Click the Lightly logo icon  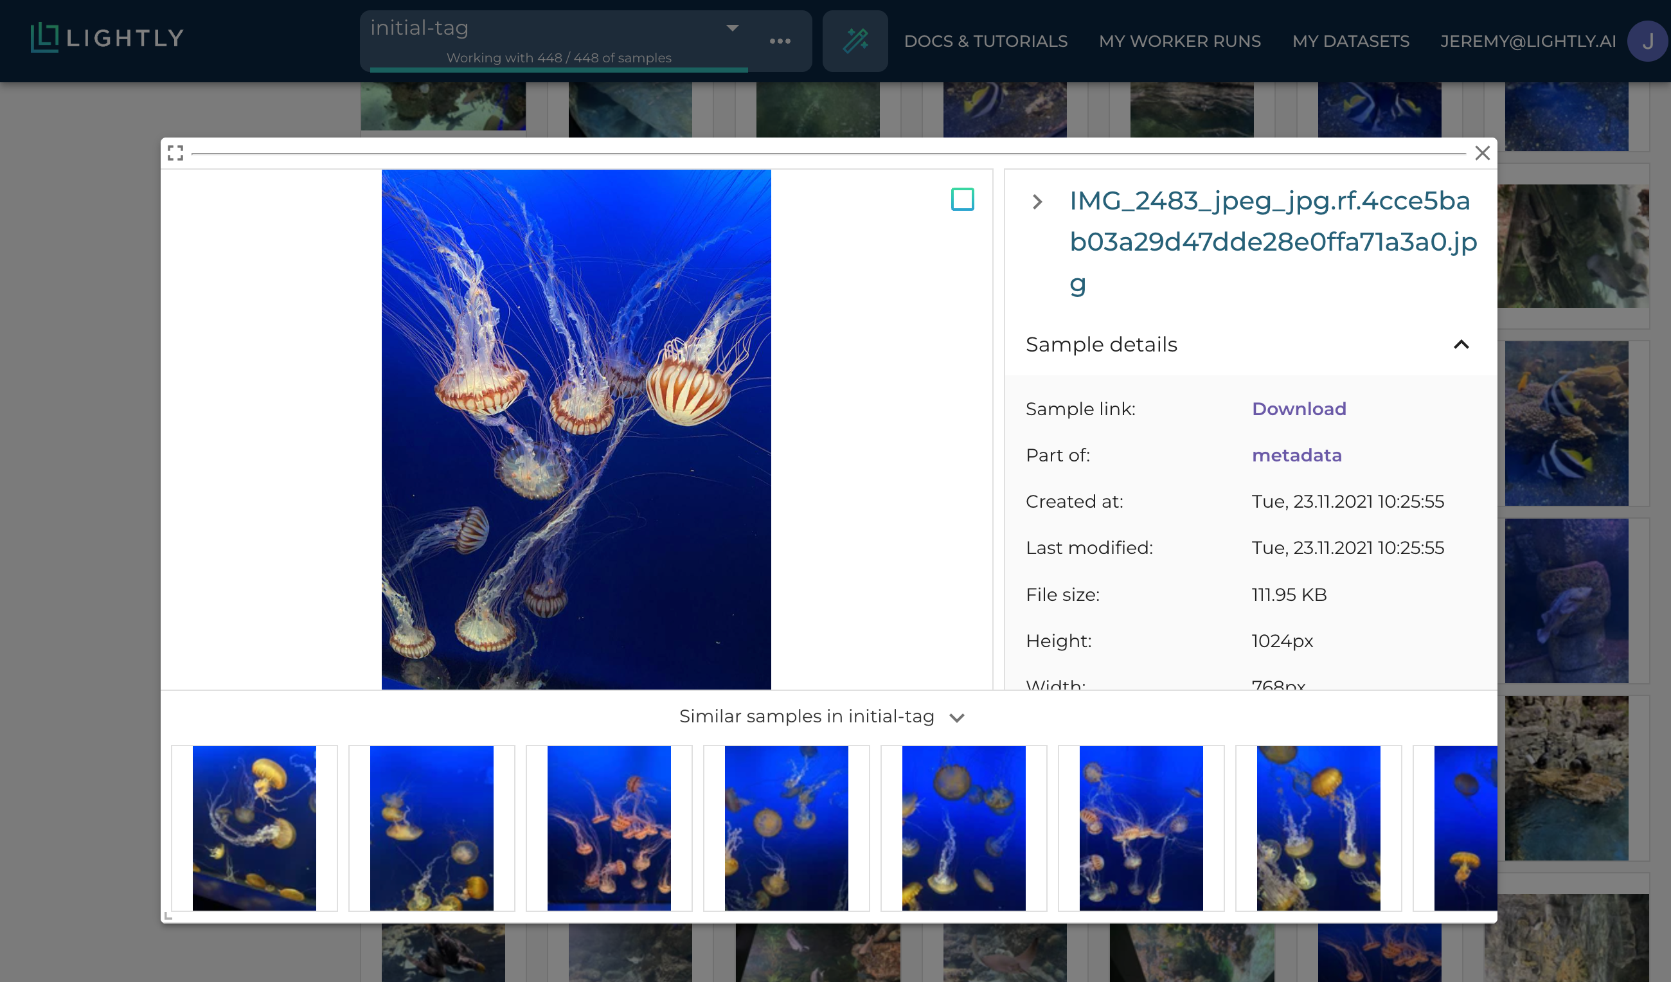(44, 38)
